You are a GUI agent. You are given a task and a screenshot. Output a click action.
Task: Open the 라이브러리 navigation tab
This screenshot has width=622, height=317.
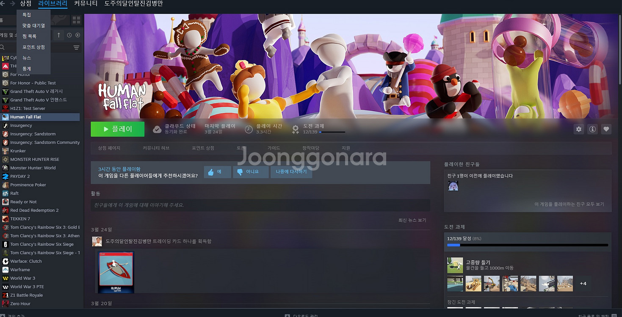click(x=53, y=4)
